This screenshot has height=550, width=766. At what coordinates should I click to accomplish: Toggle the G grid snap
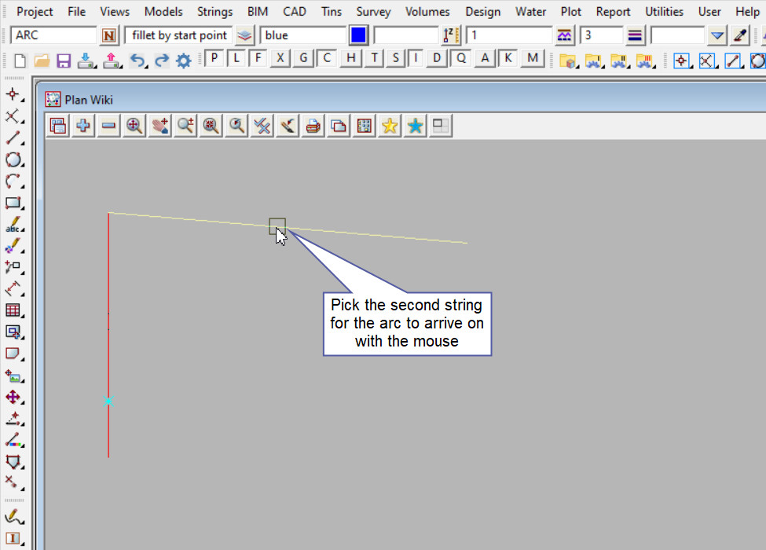[303, 58]
